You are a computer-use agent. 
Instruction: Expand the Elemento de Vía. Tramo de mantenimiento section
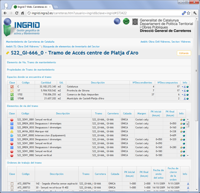tap(31, 62)
